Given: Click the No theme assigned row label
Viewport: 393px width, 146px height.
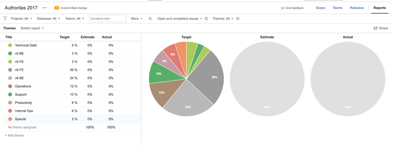Looking at the screenshot, I should pyautogui.click(x=22, y=127).
